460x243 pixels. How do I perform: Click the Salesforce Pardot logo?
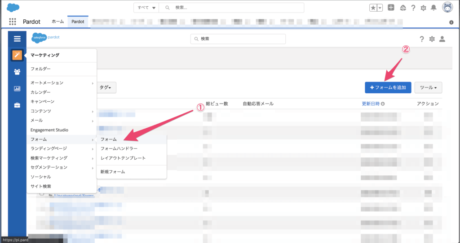[x=45, y=38]
